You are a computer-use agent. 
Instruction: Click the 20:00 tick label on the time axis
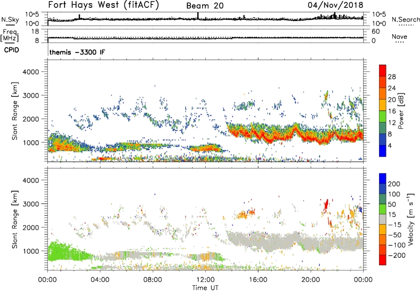[x=310, y=280]
